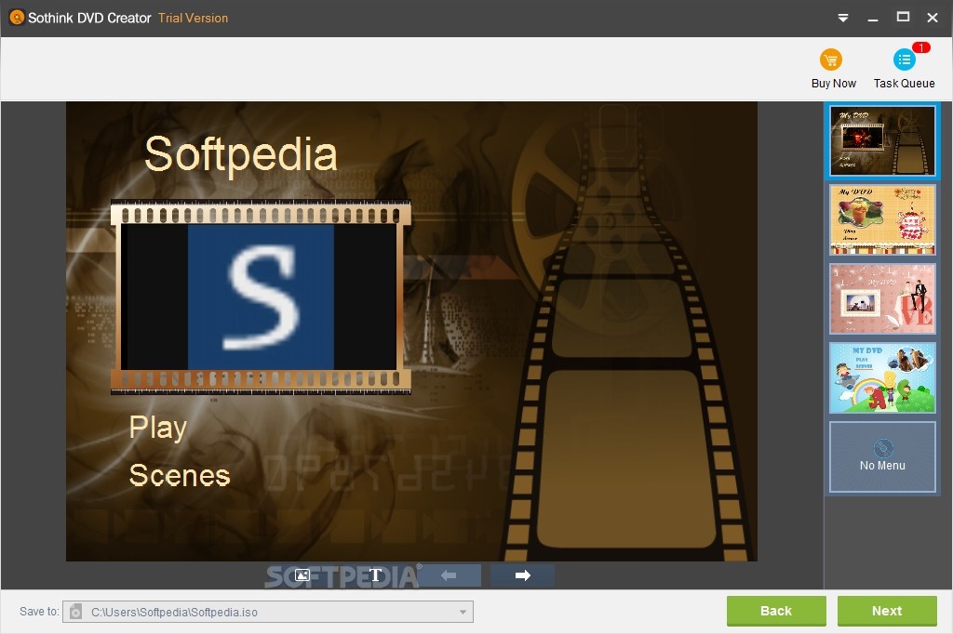Click the disc icon in Save to field
This screenshot has height=634, width=953.
click(x=75, y=612)
